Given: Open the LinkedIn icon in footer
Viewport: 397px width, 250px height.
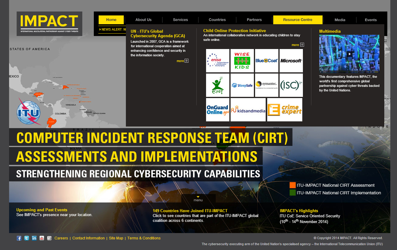Looking at the screenshot, I should (x=34, y=238).
